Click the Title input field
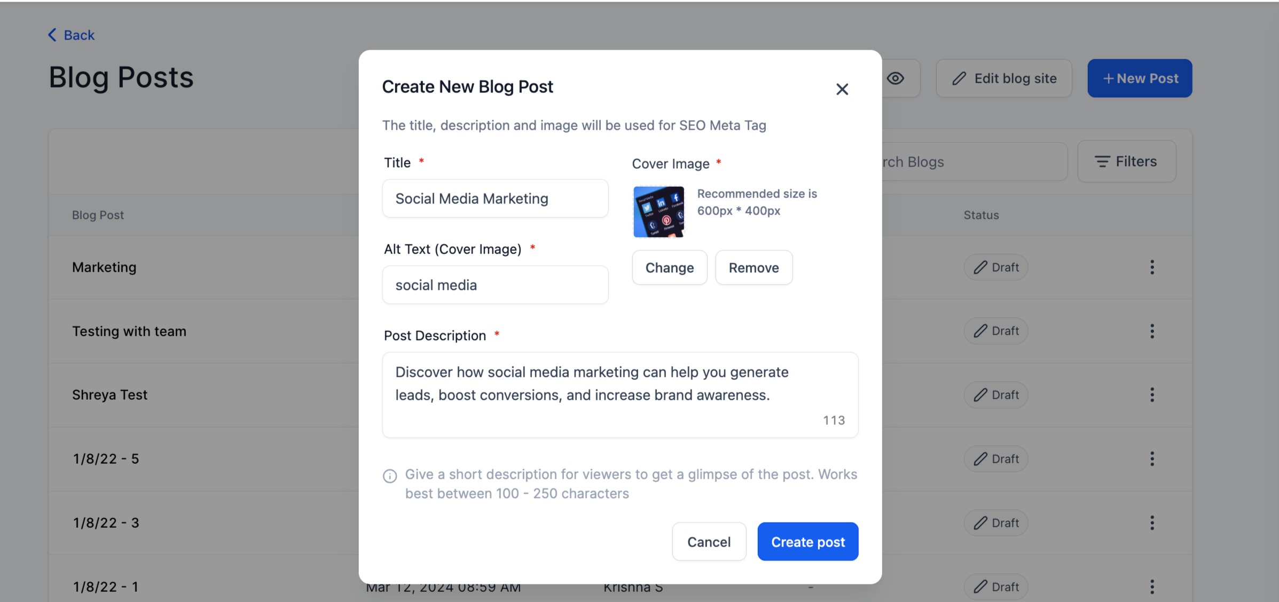Viewport: 1279px width, 602px height. tap(495, 199)
